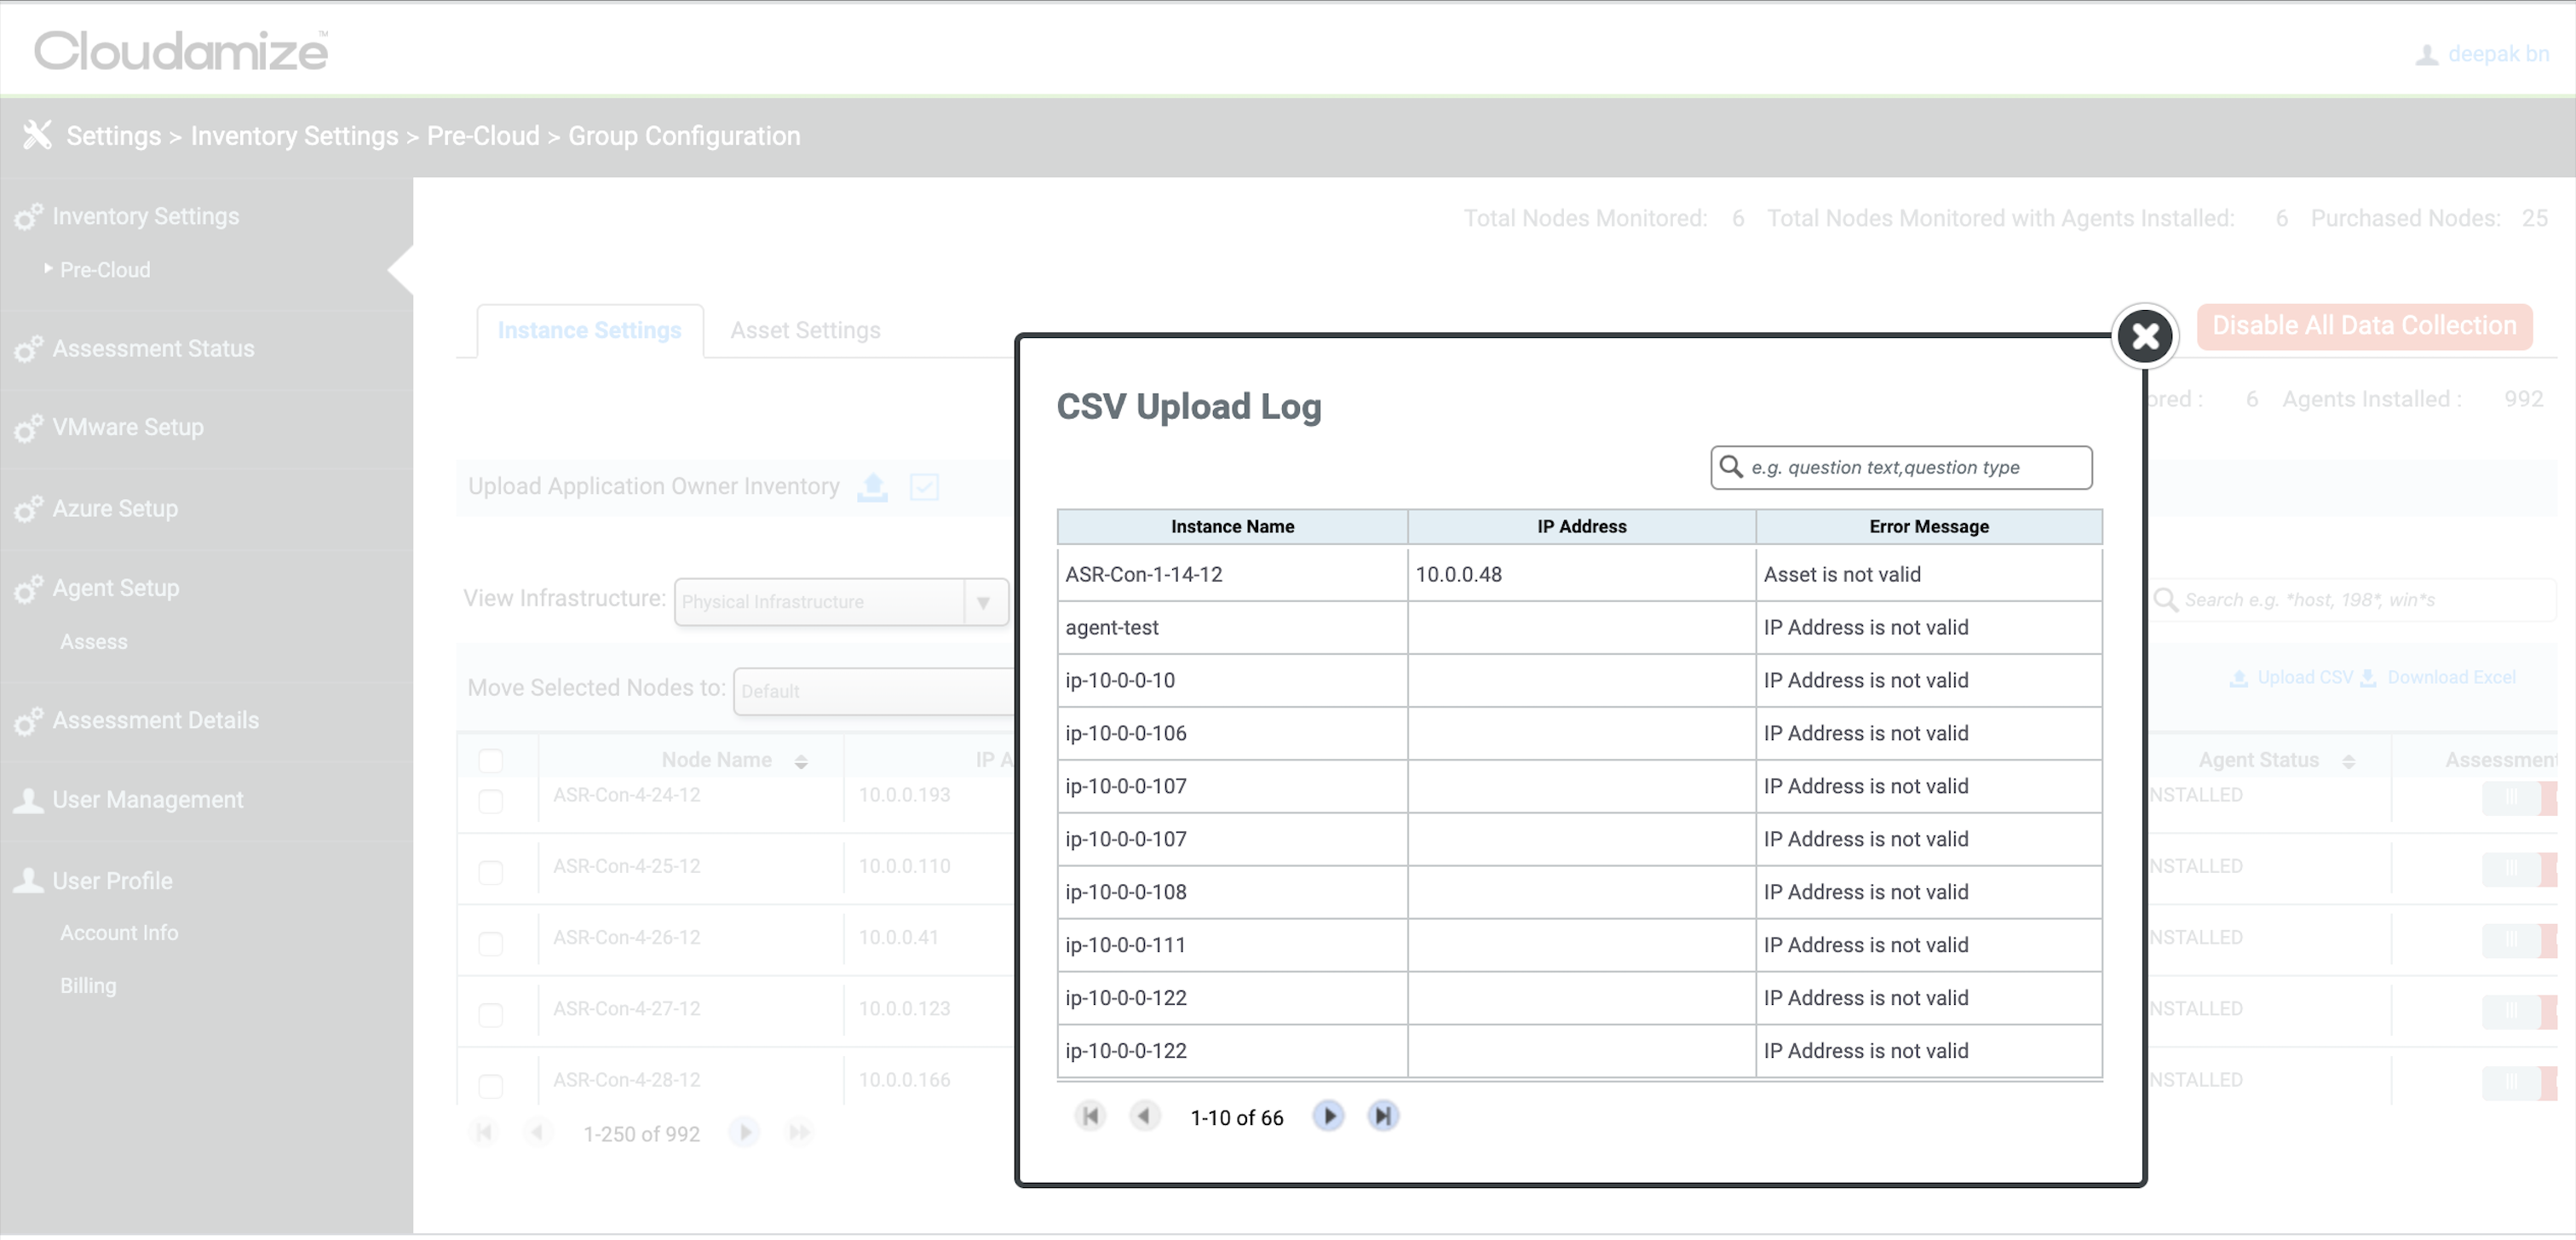Open VMware Setup in the sidebar
2576x1240 pixels.
click(128, 428)
